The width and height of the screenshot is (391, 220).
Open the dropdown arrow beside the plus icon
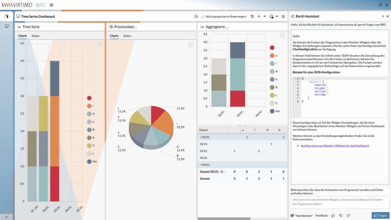[265, 16]
